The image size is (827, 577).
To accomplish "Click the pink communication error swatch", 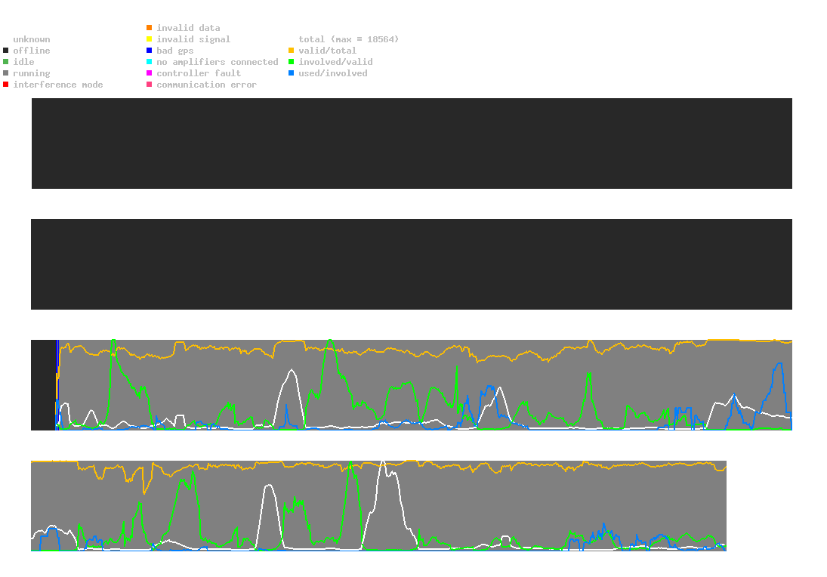I will point(150,85).
